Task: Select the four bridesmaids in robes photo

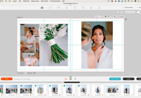Action: click(x=30, y=60)
